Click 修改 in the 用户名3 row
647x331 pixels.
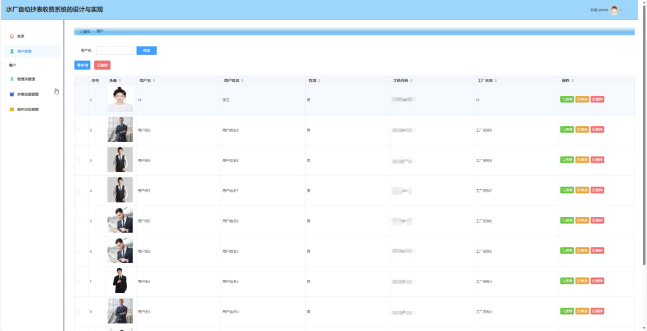pos(582,311)
